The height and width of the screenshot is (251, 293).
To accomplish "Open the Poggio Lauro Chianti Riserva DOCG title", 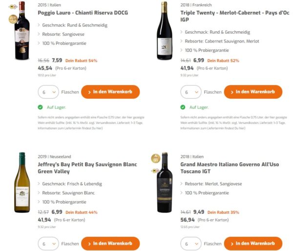I will point(81,13).
